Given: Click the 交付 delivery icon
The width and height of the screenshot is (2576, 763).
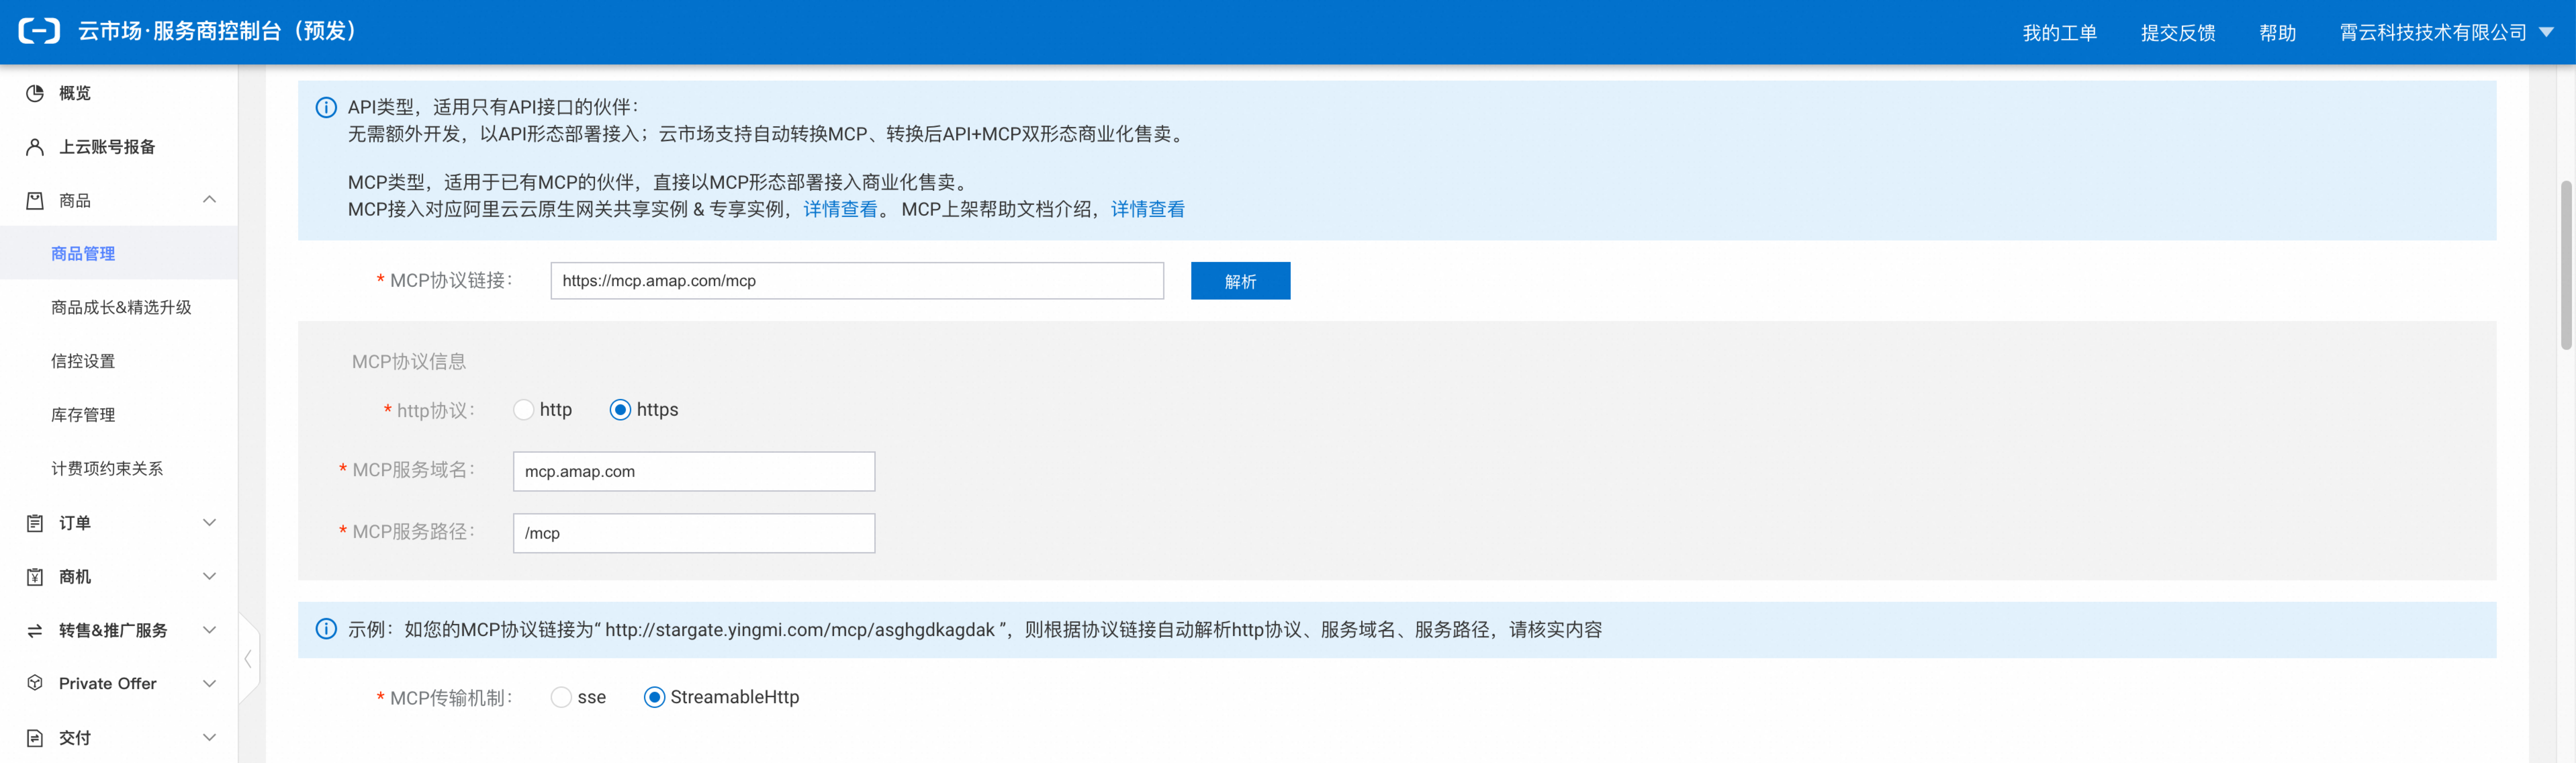Looking at the screenshot, I should tap(35, 738).
